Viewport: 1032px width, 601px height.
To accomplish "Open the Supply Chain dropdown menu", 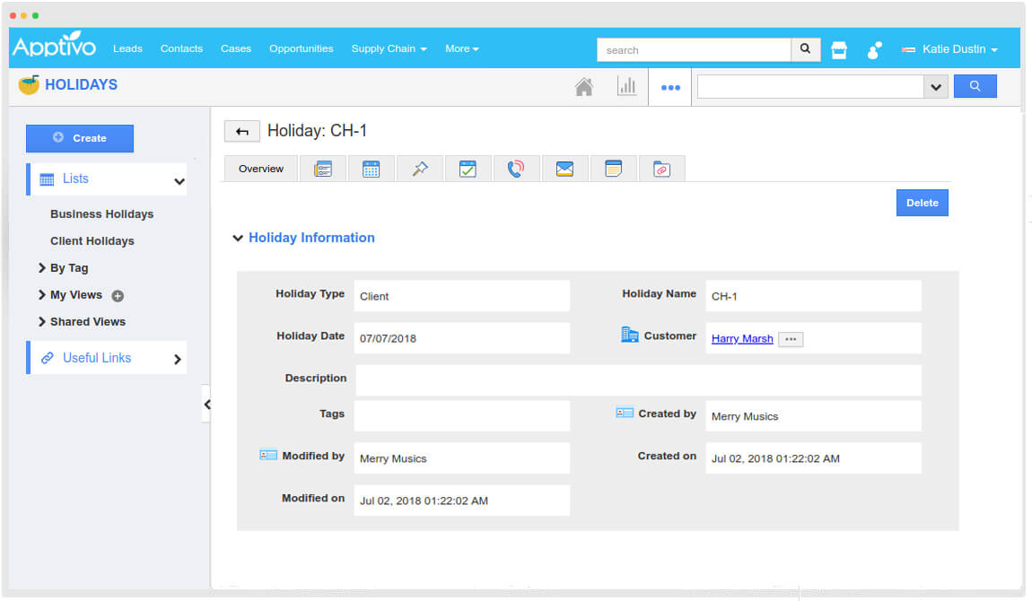I will pyautogui.click(x=389, y=48).
